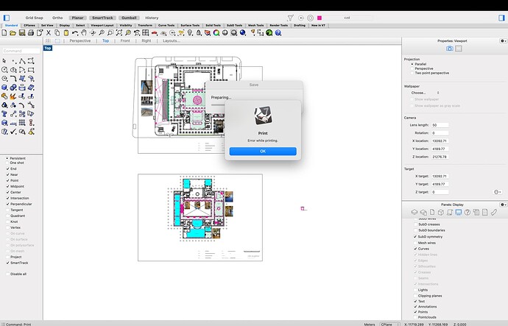Select the Pan hand icon
Image resolution: width=508 pixels, height=326 pixels.
click(84, 32)
